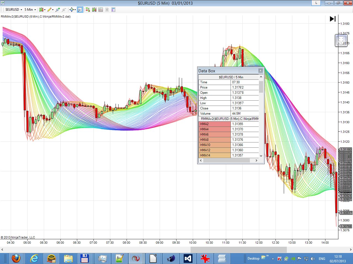Click the 1.3083'7 price marker
The height and width of the screenshot is (264, 353).
(x=346, y=213)
